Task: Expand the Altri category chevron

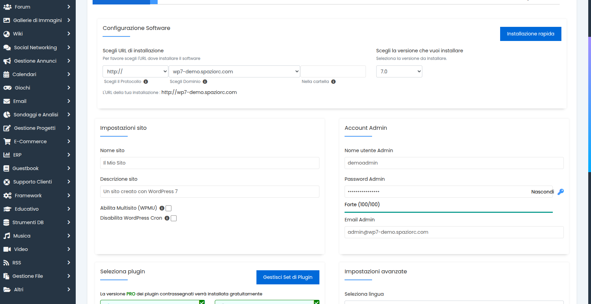Action: click(69, 290)
